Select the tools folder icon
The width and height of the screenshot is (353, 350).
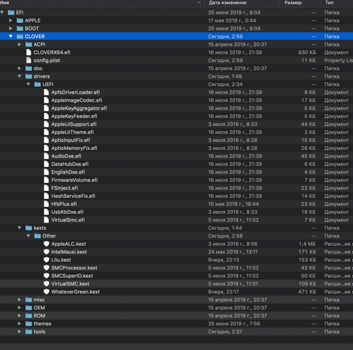point(28,331)
